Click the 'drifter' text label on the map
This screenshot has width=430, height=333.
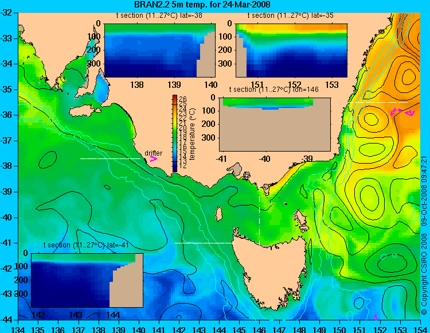pyautogui.click(x=153, y=153)
